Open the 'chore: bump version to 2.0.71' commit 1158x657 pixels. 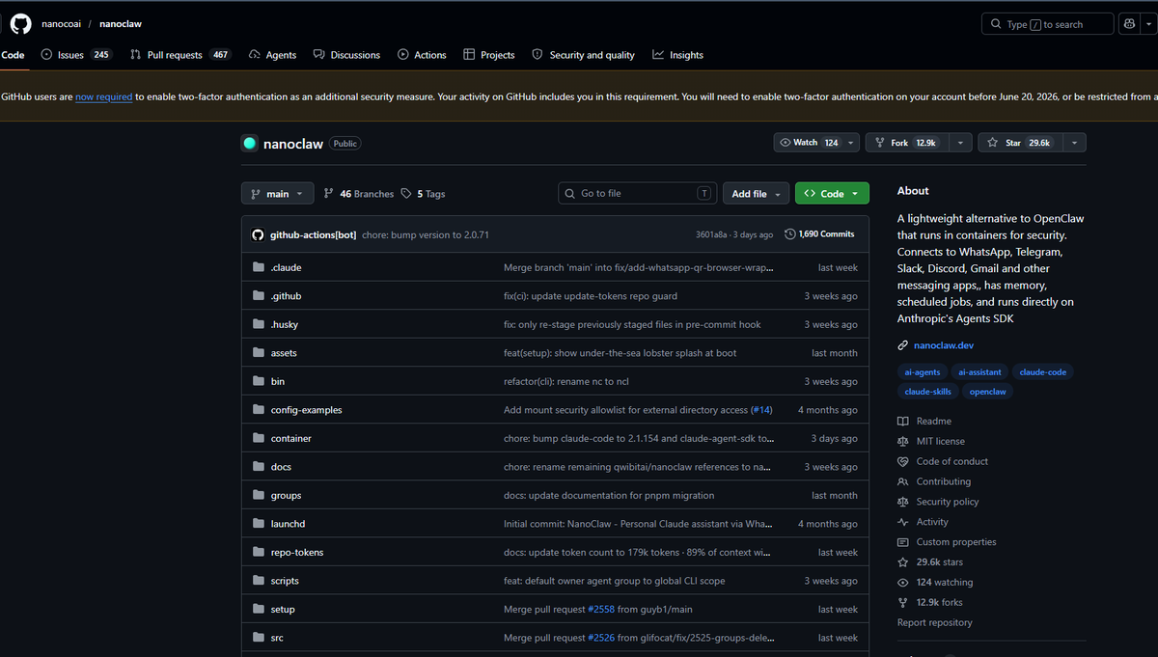click(x=426, y=234)
